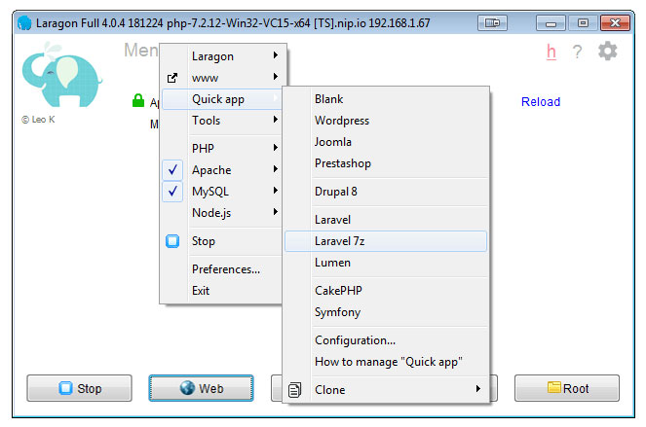Click the Root button
The width and height of the screenshot is (646, 427).
[x=567, y=388]
